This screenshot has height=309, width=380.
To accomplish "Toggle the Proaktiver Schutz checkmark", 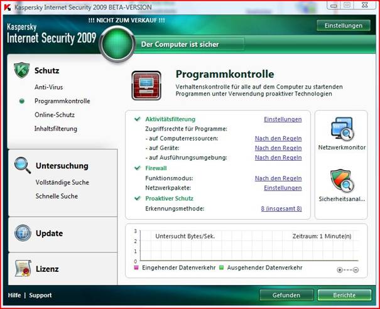I will coord(138,198).
